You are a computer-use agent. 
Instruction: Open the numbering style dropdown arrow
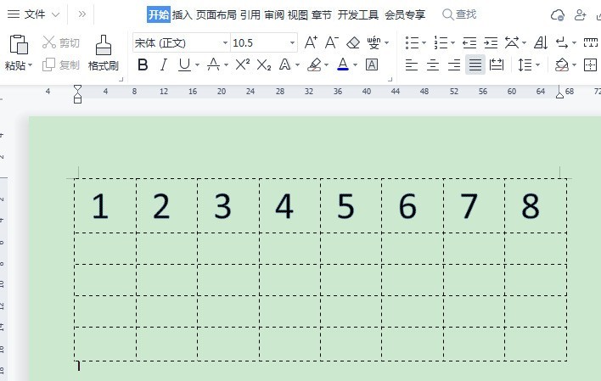(453, 42)
